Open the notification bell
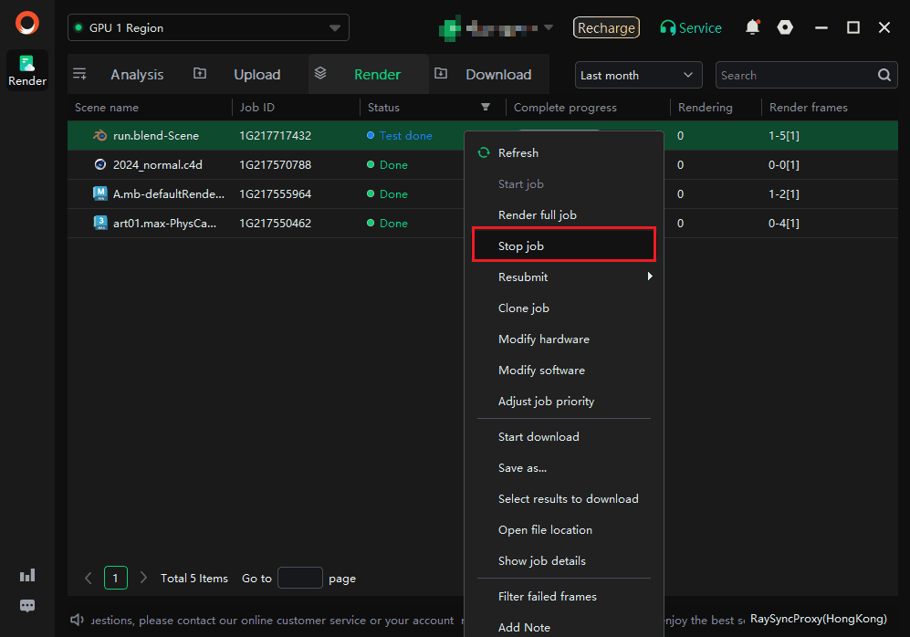This screenshot has height=637, width=910. point(752,27)
